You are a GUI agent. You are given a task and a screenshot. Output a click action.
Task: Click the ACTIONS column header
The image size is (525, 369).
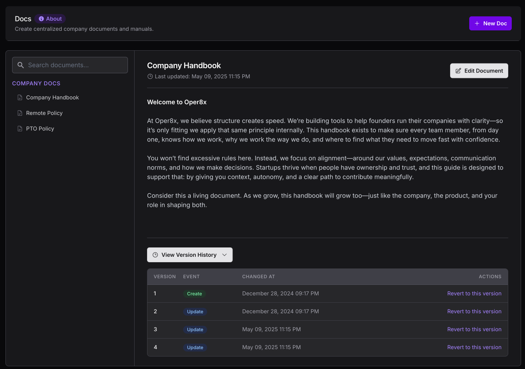[490, 277]
